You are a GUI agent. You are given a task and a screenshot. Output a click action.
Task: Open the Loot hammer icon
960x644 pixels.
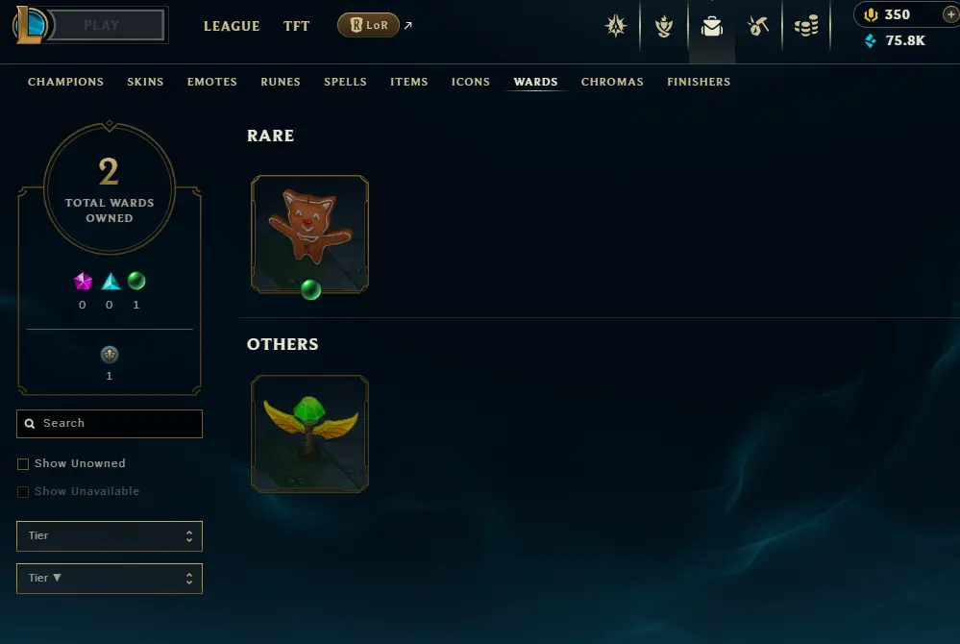point(758,26)
